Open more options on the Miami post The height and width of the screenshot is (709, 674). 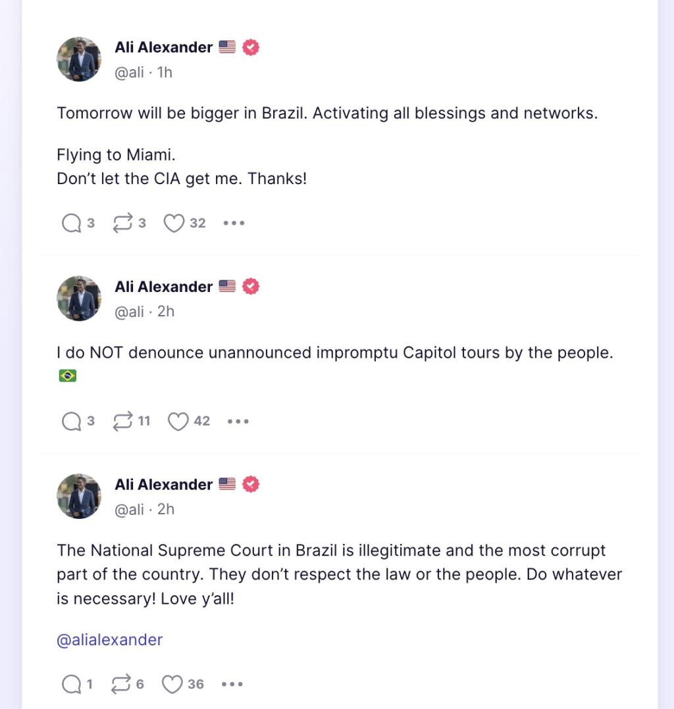[x=234, y=224]
